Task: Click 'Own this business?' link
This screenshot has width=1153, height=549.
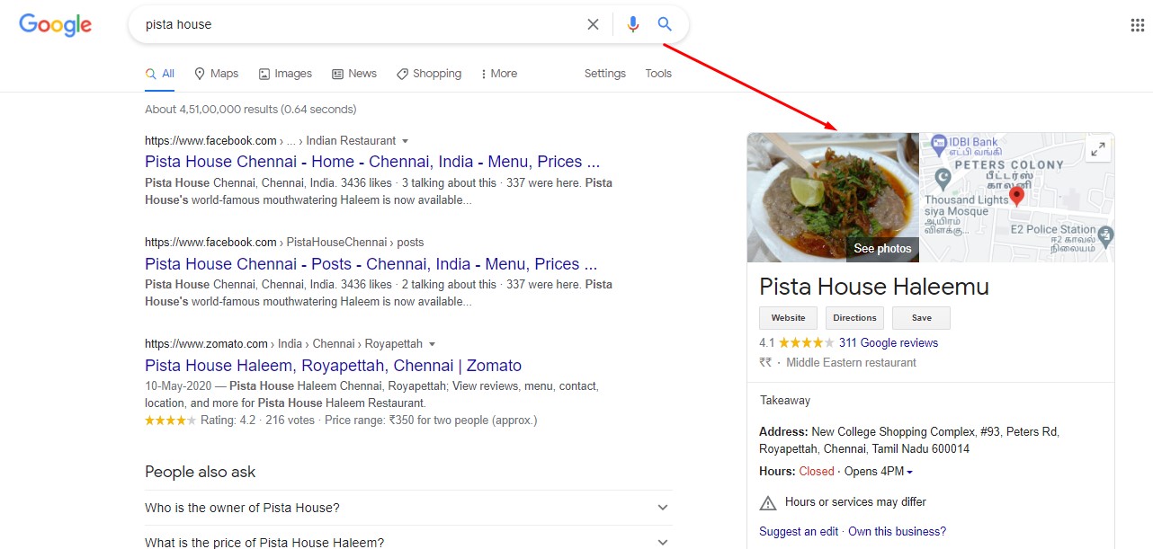Action: 897,531
